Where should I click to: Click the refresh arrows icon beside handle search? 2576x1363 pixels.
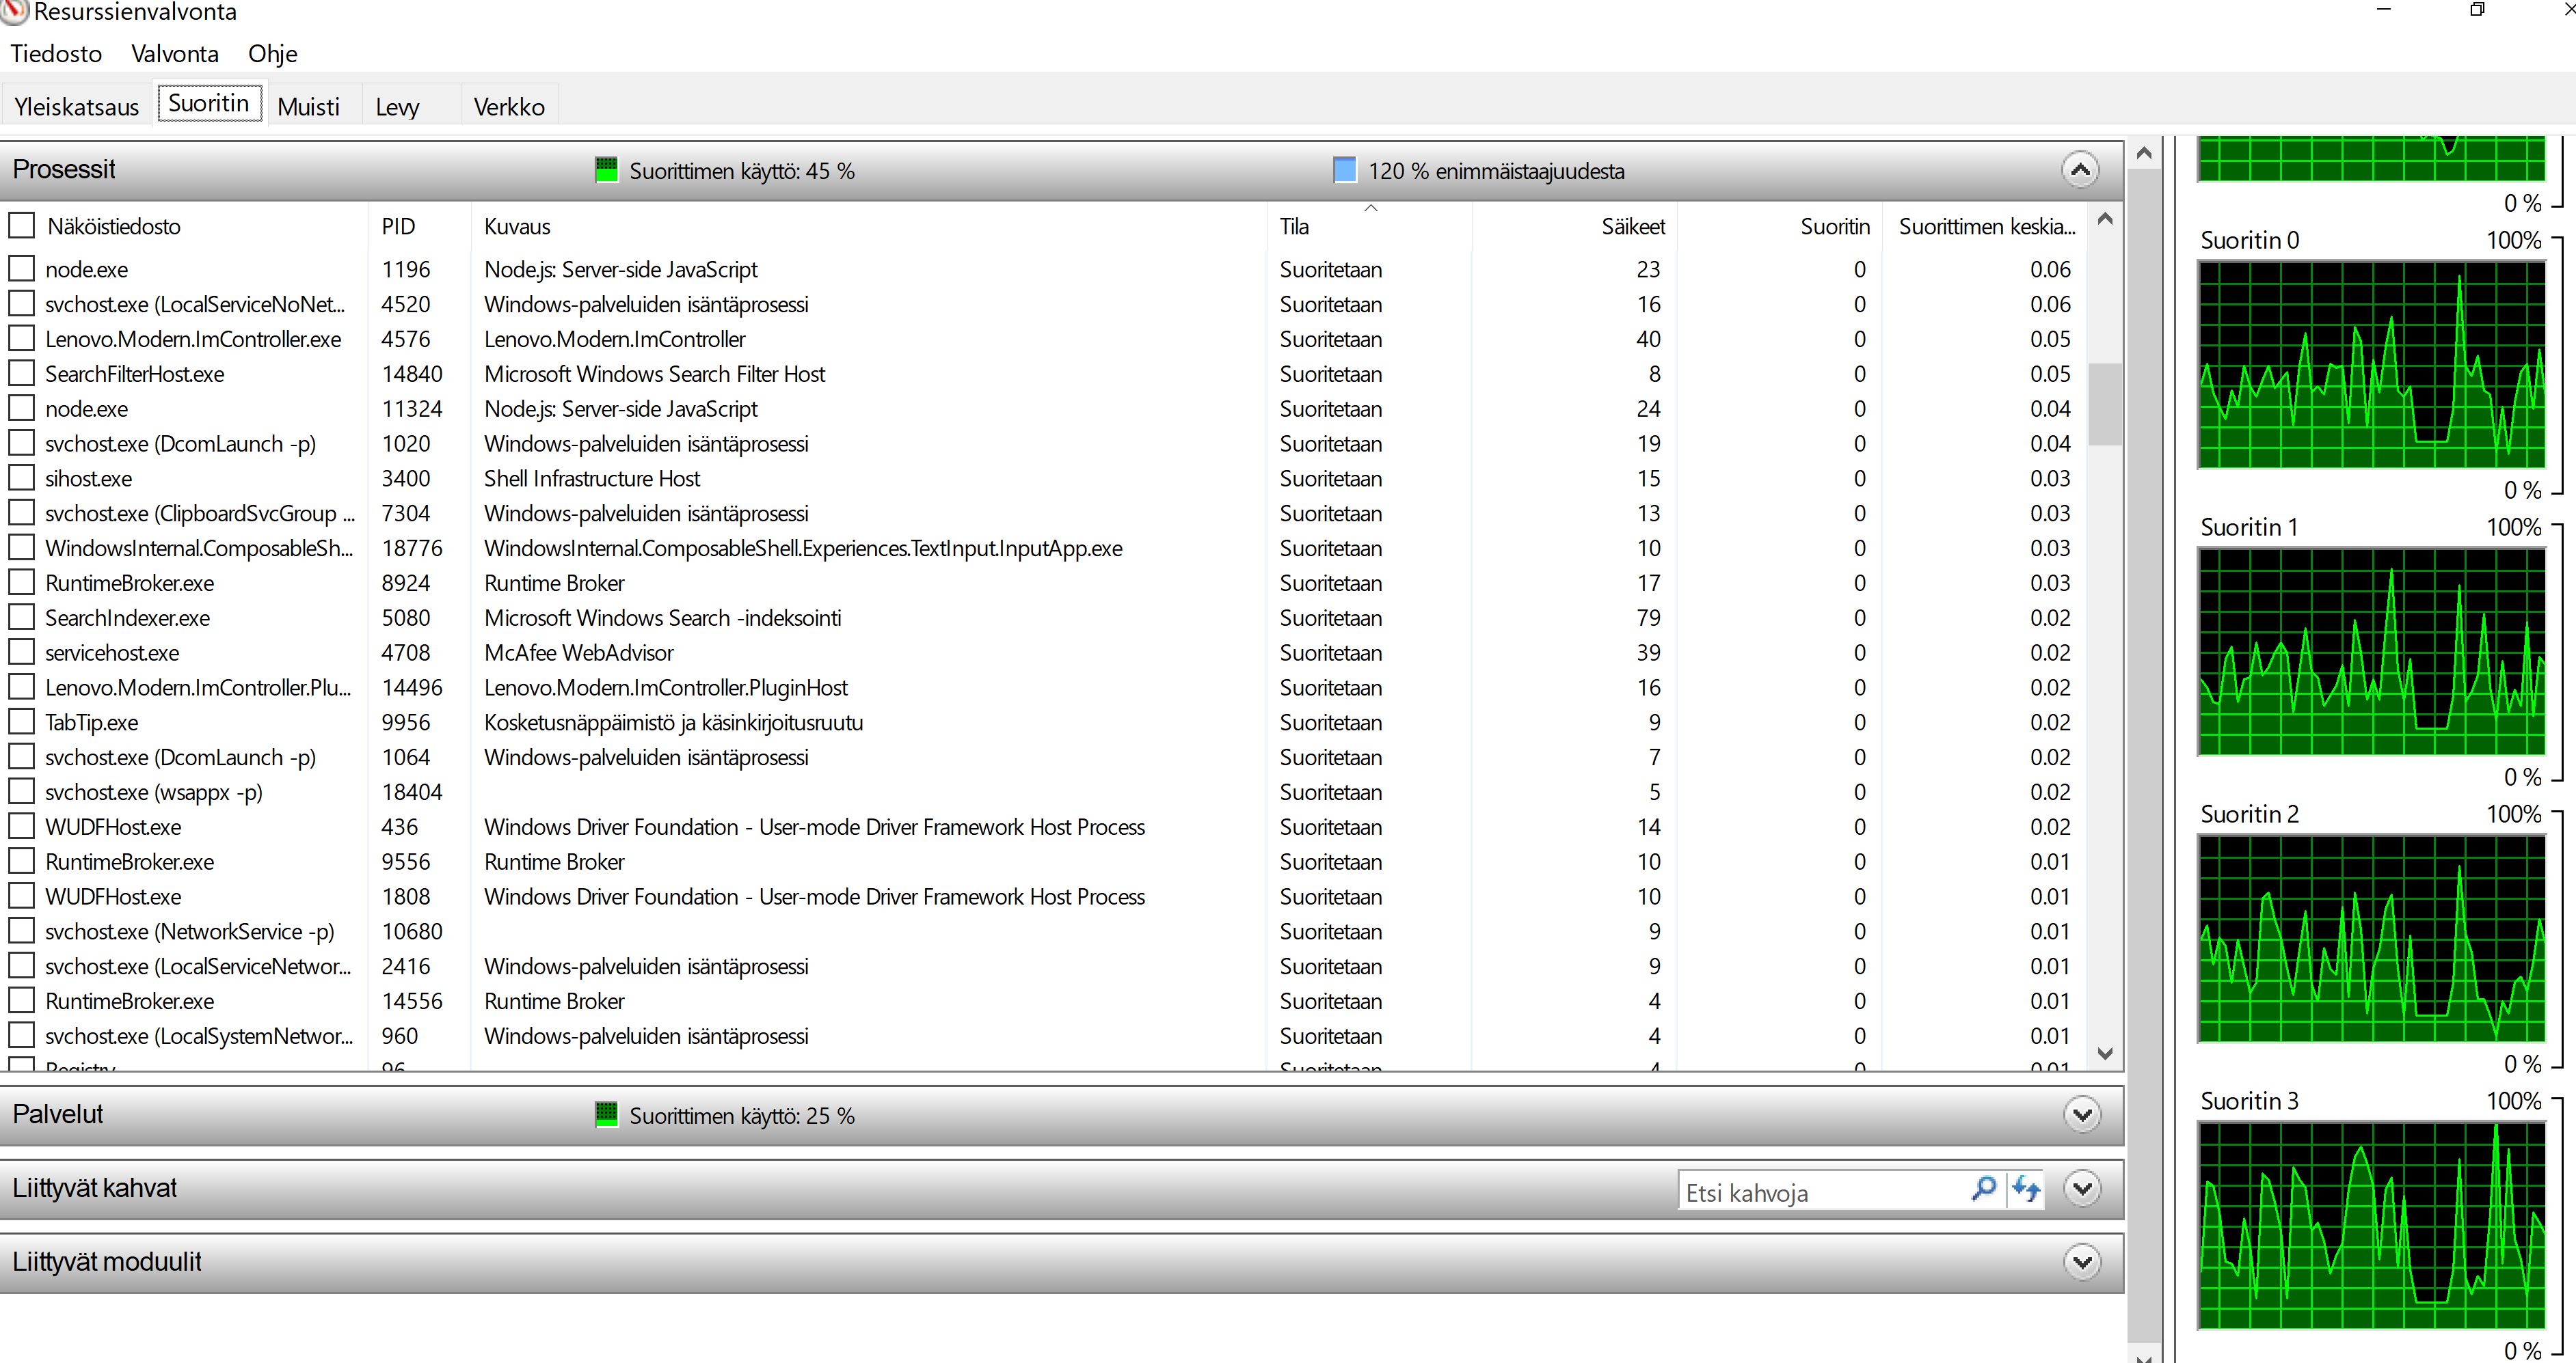click(2026, 1189)
